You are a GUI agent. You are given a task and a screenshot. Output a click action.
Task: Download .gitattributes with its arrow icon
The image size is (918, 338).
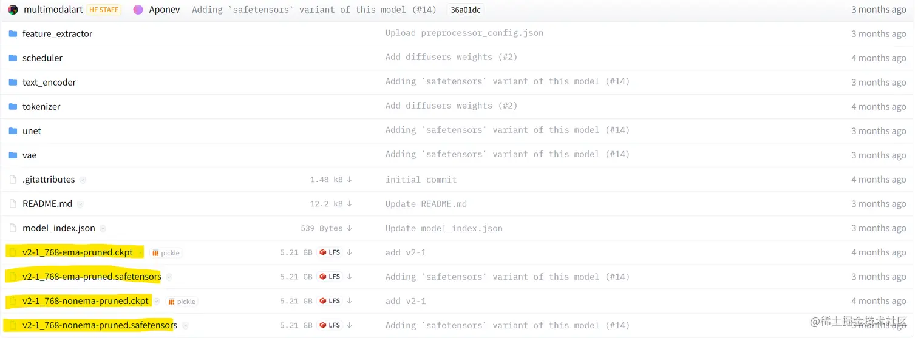(350, 180)
